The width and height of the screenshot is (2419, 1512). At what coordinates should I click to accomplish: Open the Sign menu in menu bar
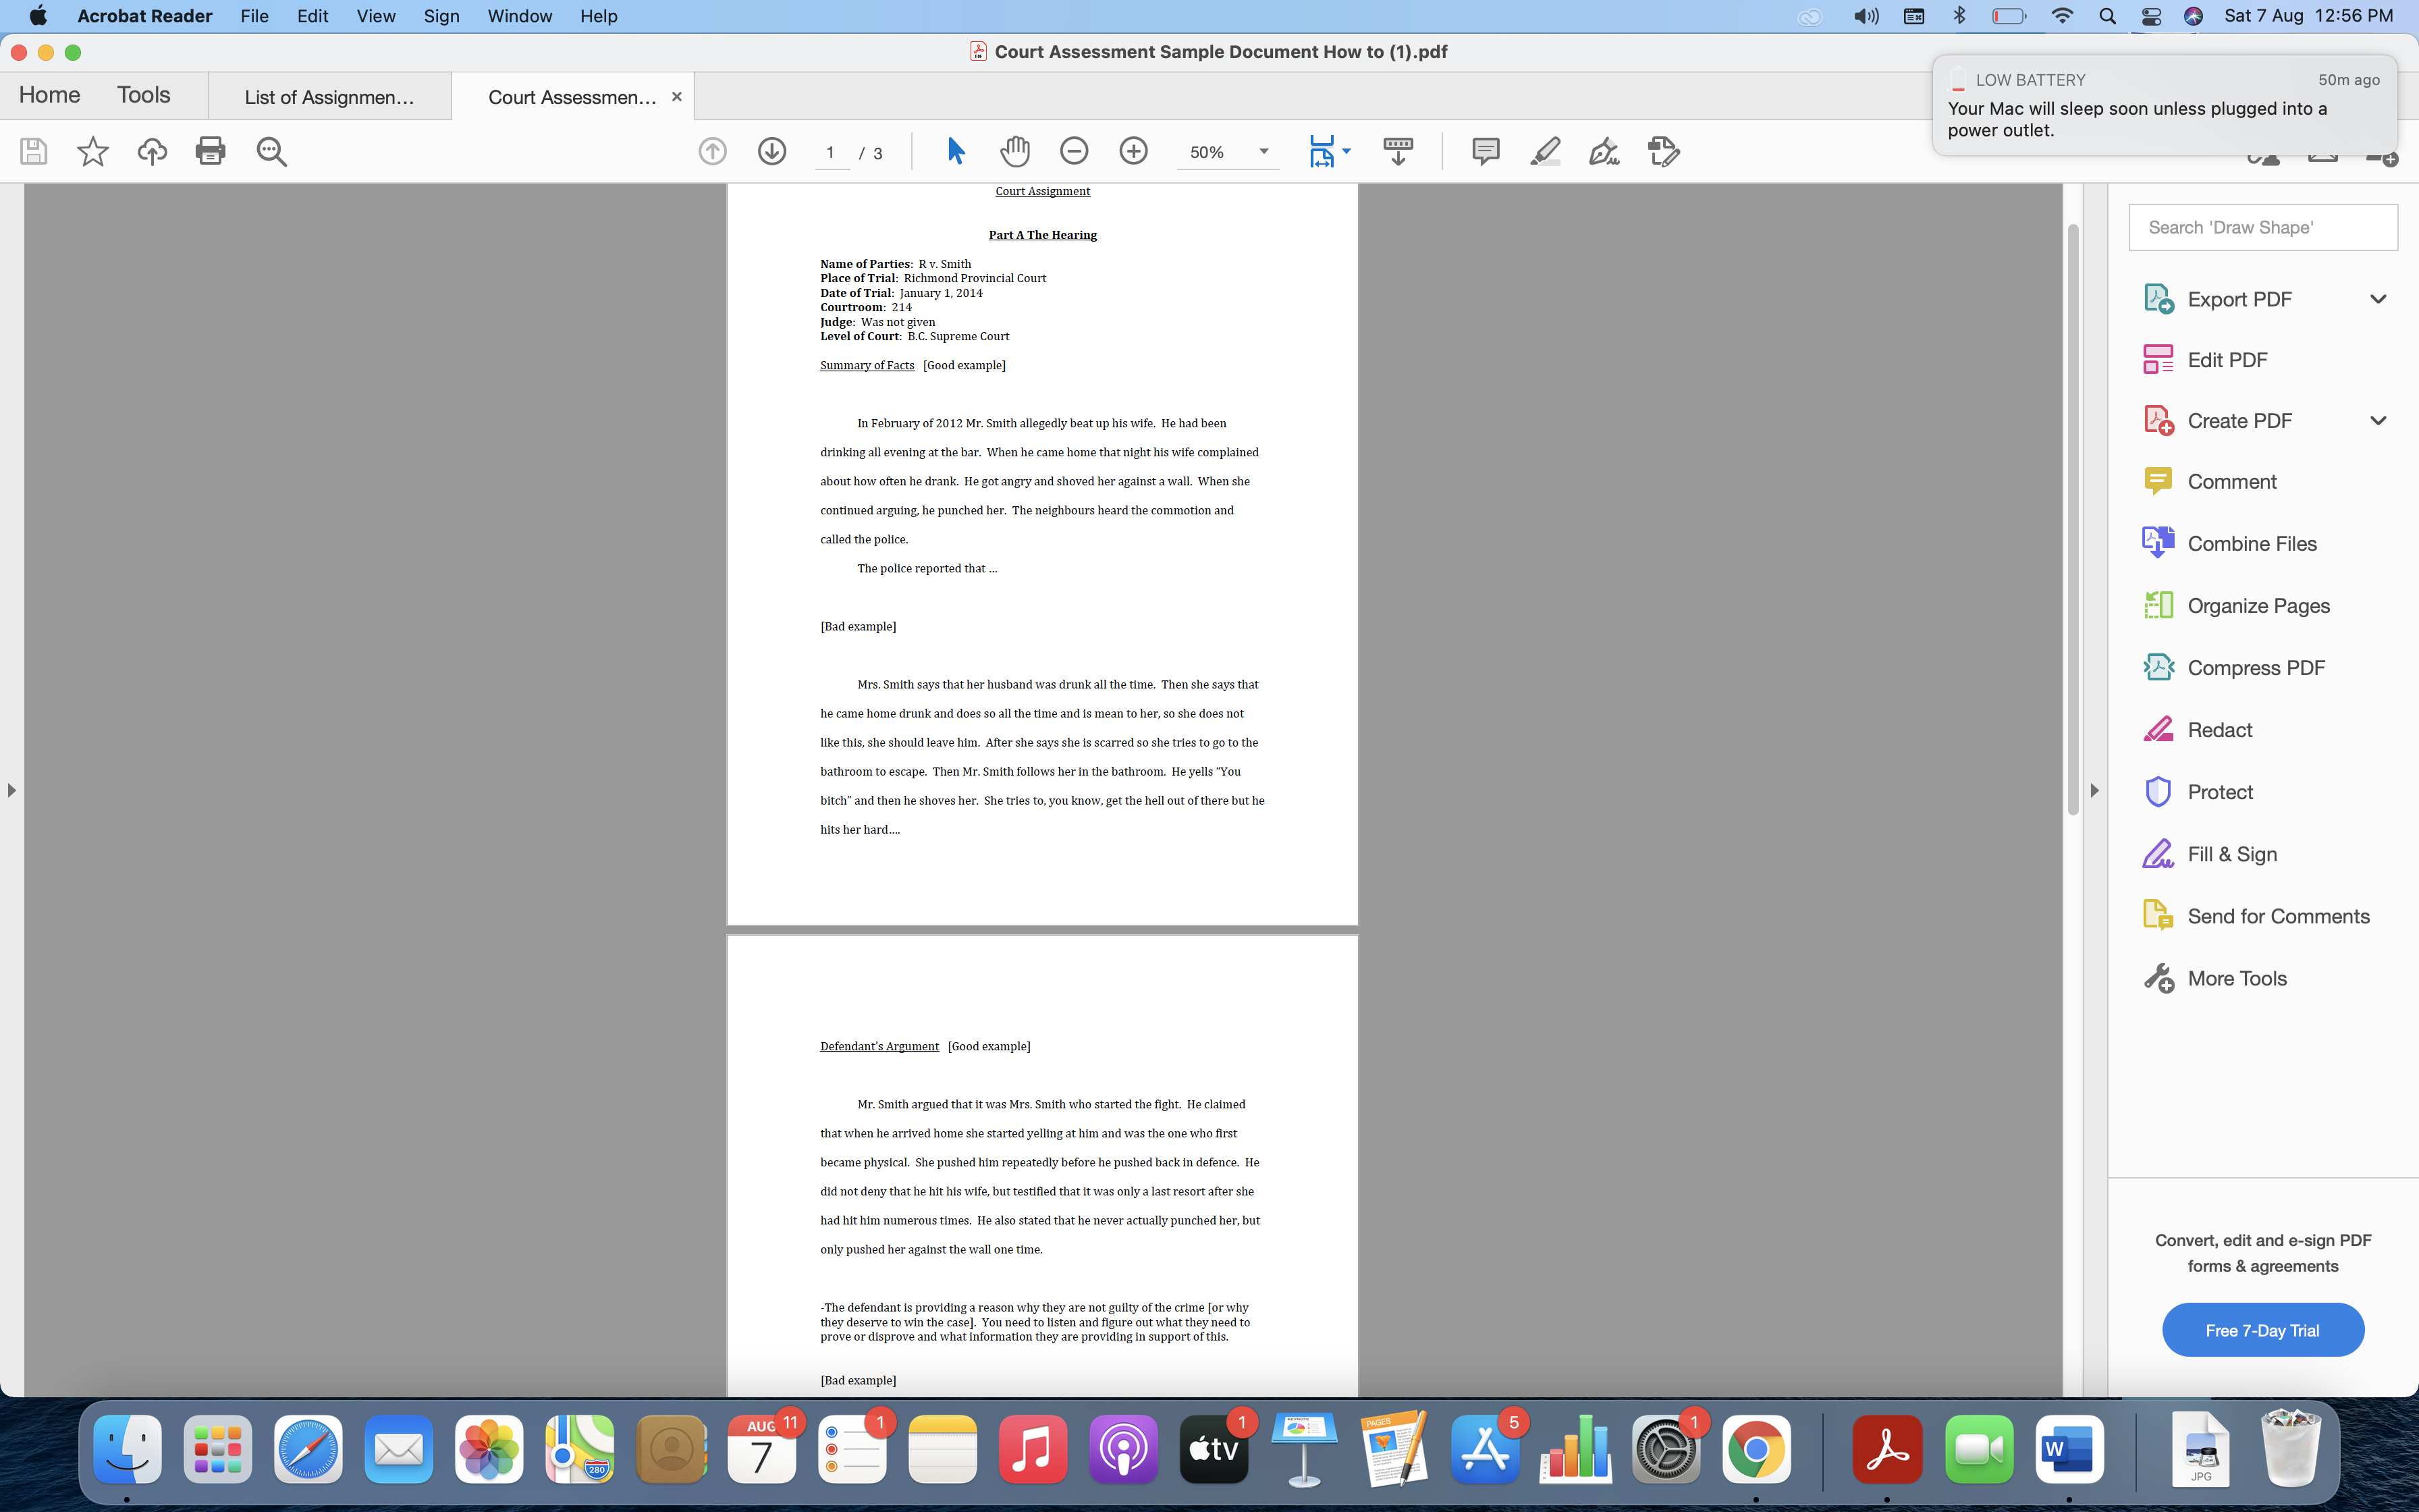(442, 16)
